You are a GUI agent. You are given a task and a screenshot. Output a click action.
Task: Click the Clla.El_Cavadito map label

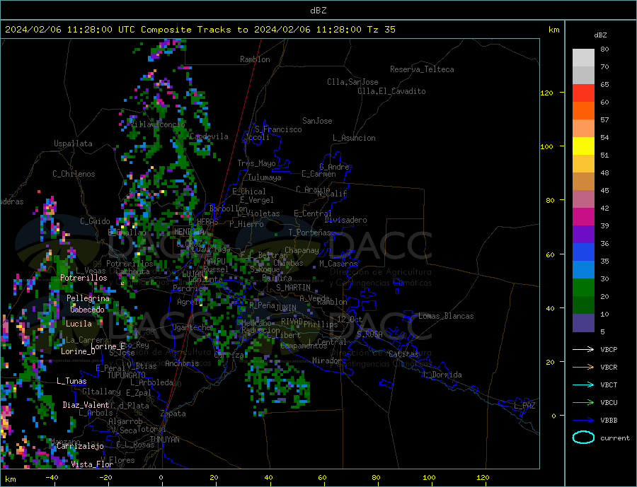(391, 91)
